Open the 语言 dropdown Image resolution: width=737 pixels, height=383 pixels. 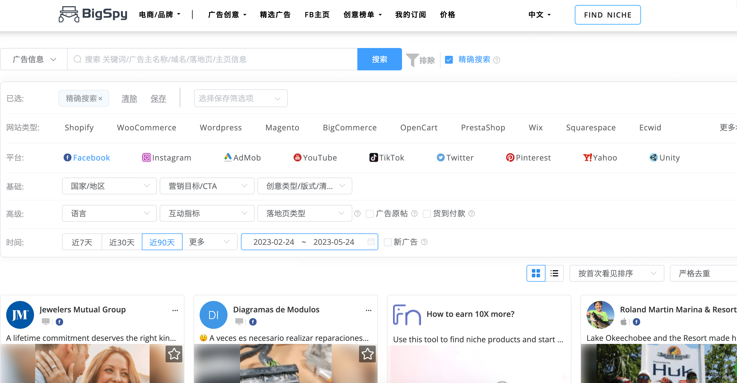109,213
